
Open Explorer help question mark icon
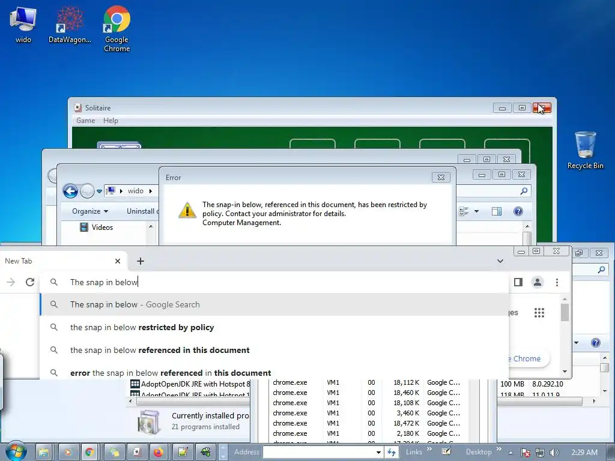coord(518,211)
